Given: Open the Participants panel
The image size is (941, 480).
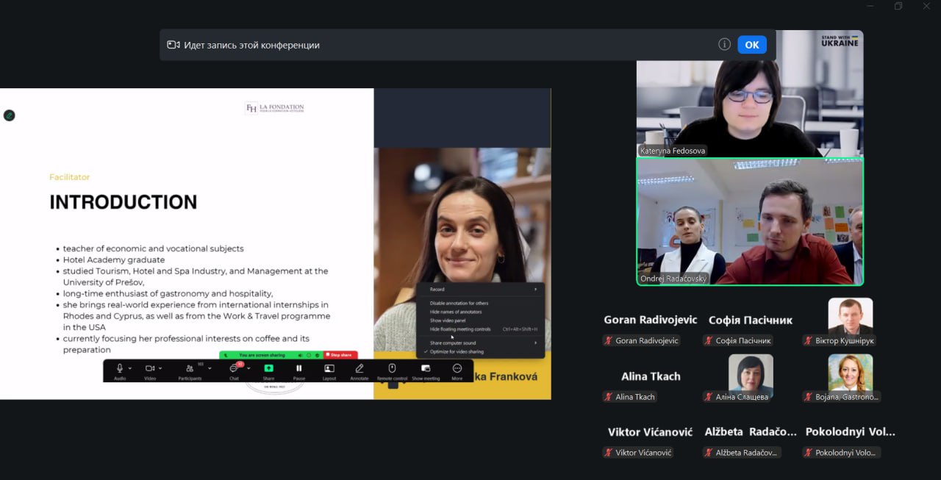Looking at the screenshot, I should click(190, 368).
